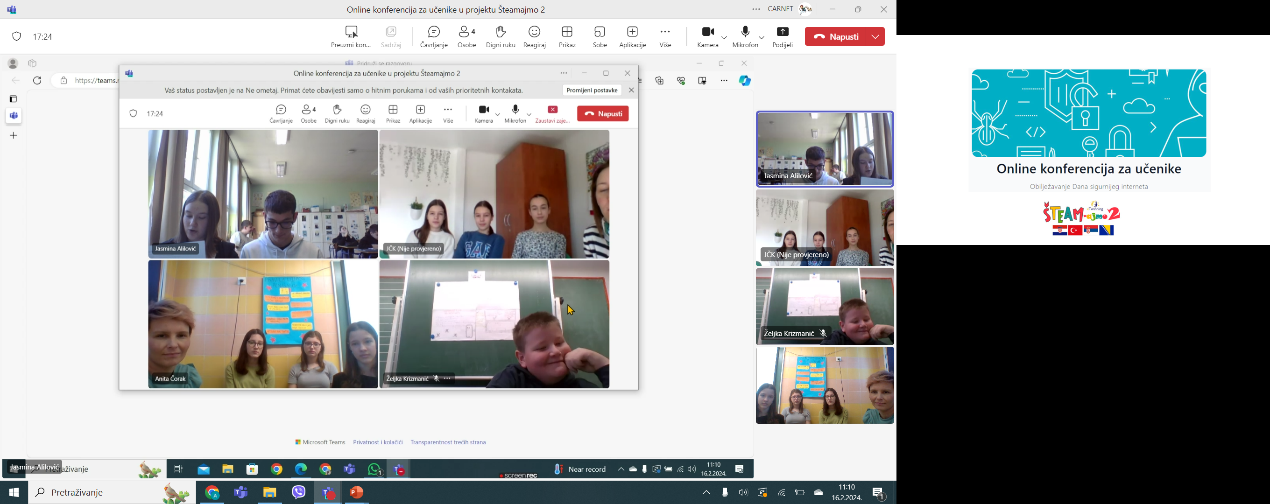This screenshot has height=504, width=1270.
Task: Open PowerPoint from the Windows taskbar
Action: (x=356, y=492)
